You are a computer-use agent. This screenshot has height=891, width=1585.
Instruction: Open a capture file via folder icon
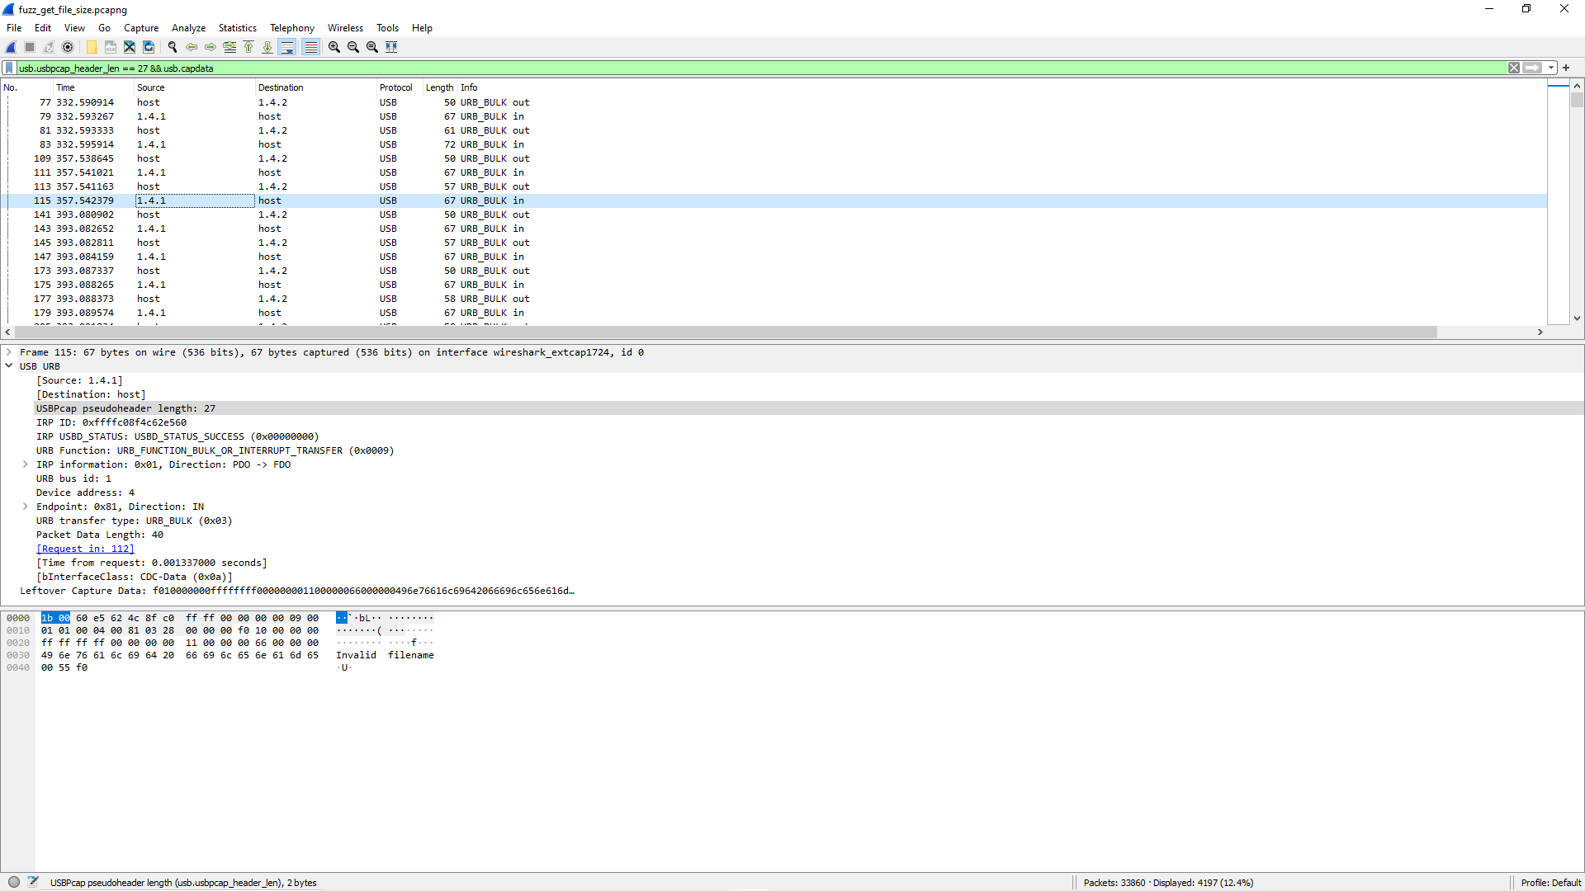click(x=92, y=47)
